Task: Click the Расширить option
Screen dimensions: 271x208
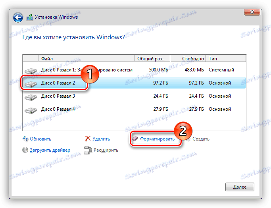Action: pos(106,150)
